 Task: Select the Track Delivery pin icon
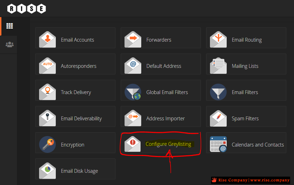47,92
